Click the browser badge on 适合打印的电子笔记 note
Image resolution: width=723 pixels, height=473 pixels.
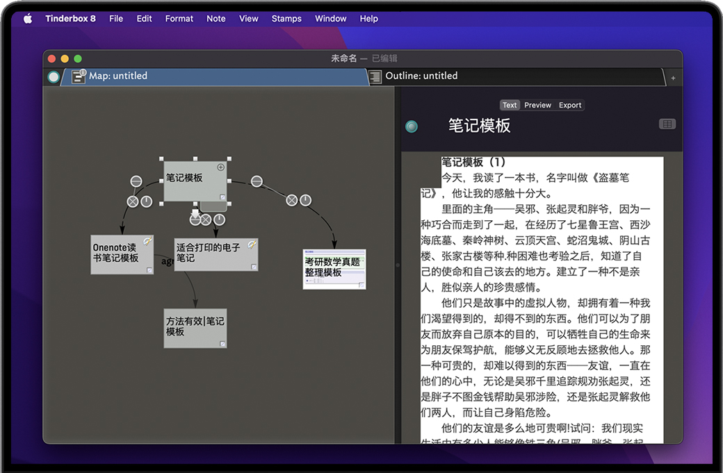[252, 244]
